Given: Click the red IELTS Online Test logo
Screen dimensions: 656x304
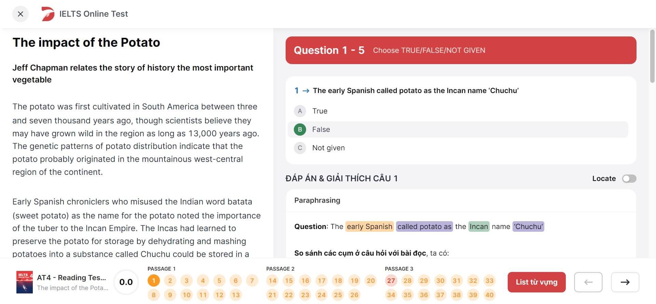Looking at the screenshot, I should click(48, 14).
